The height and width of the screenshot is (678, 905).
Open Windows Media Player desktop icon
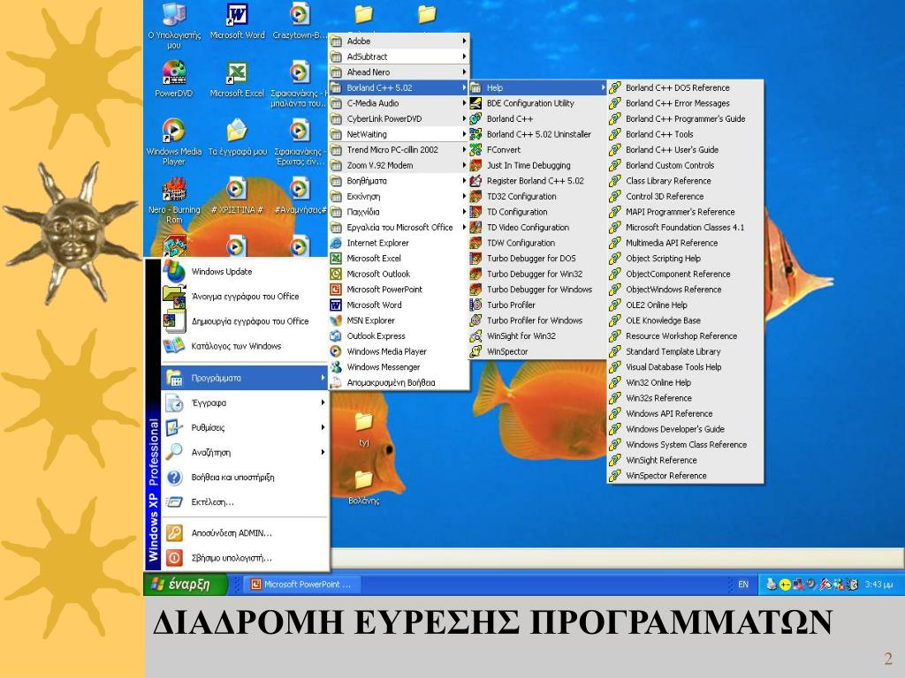pyautogui.click(x=174, y=142)
